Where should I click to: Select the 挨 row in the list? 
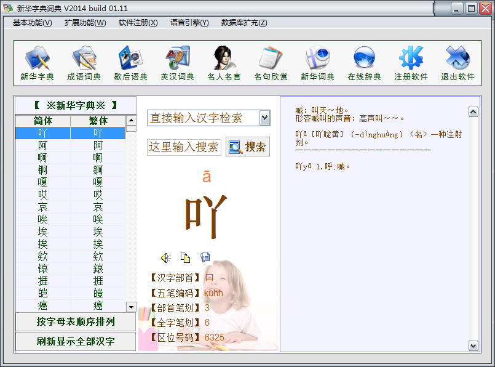70,244
